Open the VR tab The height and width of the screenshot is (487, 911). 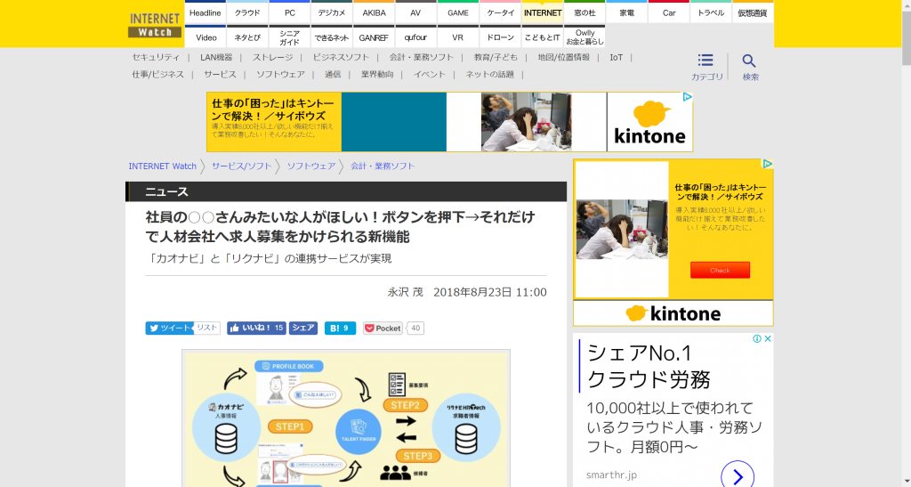[x=458, y=37]
